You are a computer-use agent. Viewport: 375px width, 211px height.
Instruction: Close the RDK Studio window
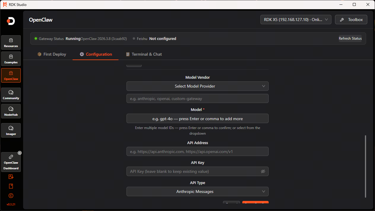[x=368, y=4]
